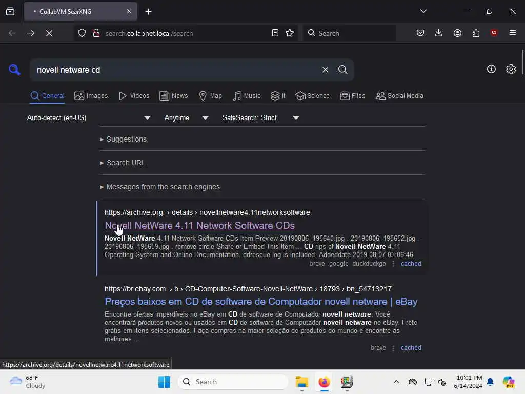Close the CollabVM SearXNG tab
Screen dimensions: 525x394
[129, 11]
